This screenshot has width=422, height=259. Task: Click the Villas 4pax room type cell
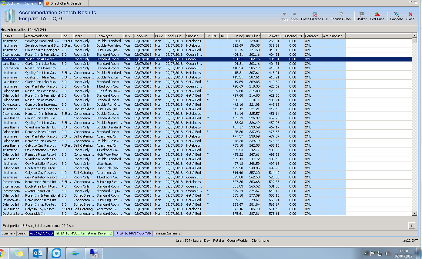point(109,164)
